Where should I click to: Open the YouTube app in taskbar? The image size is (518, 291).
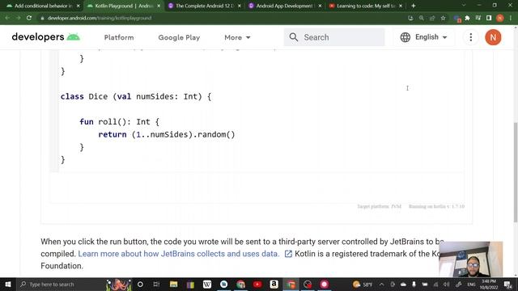257,284
